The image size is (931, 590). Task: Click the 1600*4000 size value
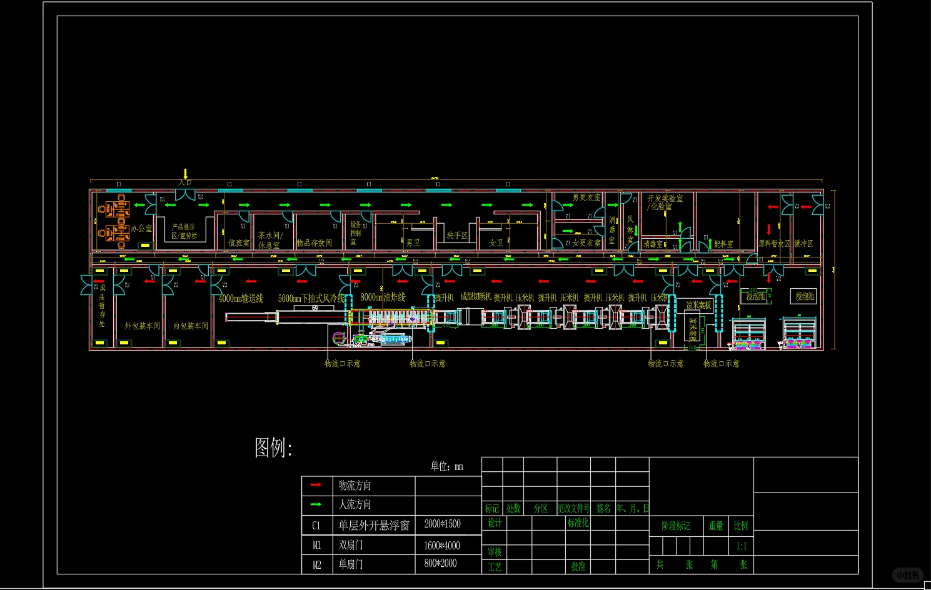point(442,545)
